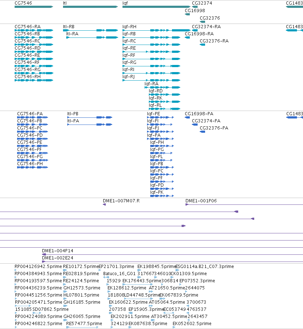
Task: Click transcript lqf-RD
Action: click(x=156, y=91)
